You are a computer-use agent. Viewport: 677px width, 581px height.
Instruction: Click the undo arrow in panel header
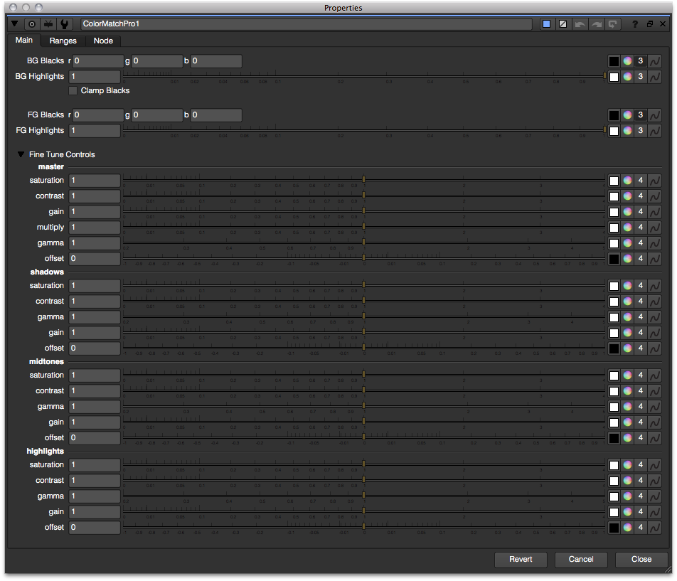click(x=580, y=24)
